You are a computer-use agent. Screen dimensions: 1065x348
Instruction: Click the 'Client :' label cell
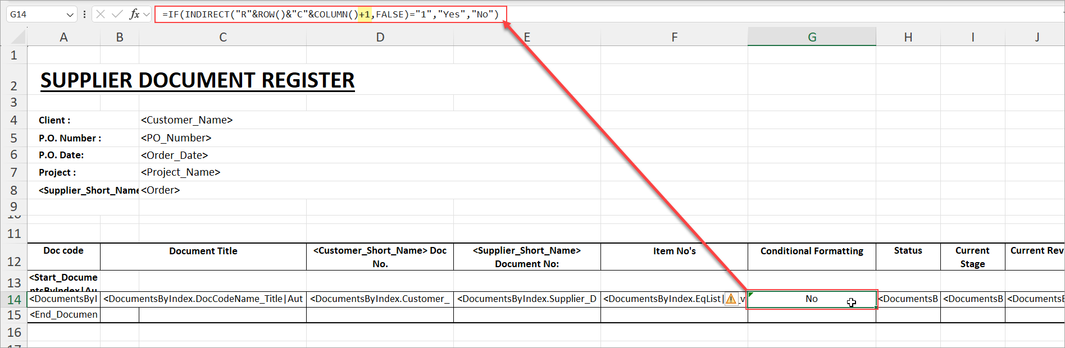click(54, 120)
